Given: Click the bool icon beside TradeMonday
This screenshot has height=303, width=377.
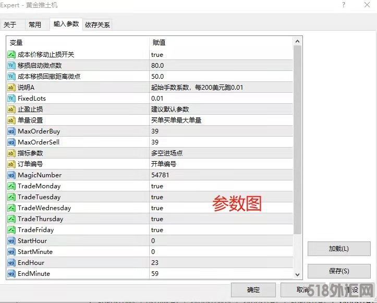Looking at the screenshot, I should 11,186.
